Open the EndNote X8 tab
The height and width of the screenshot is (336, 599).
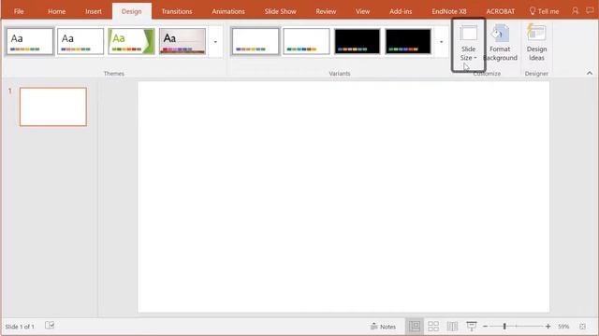tap(449, 11)
